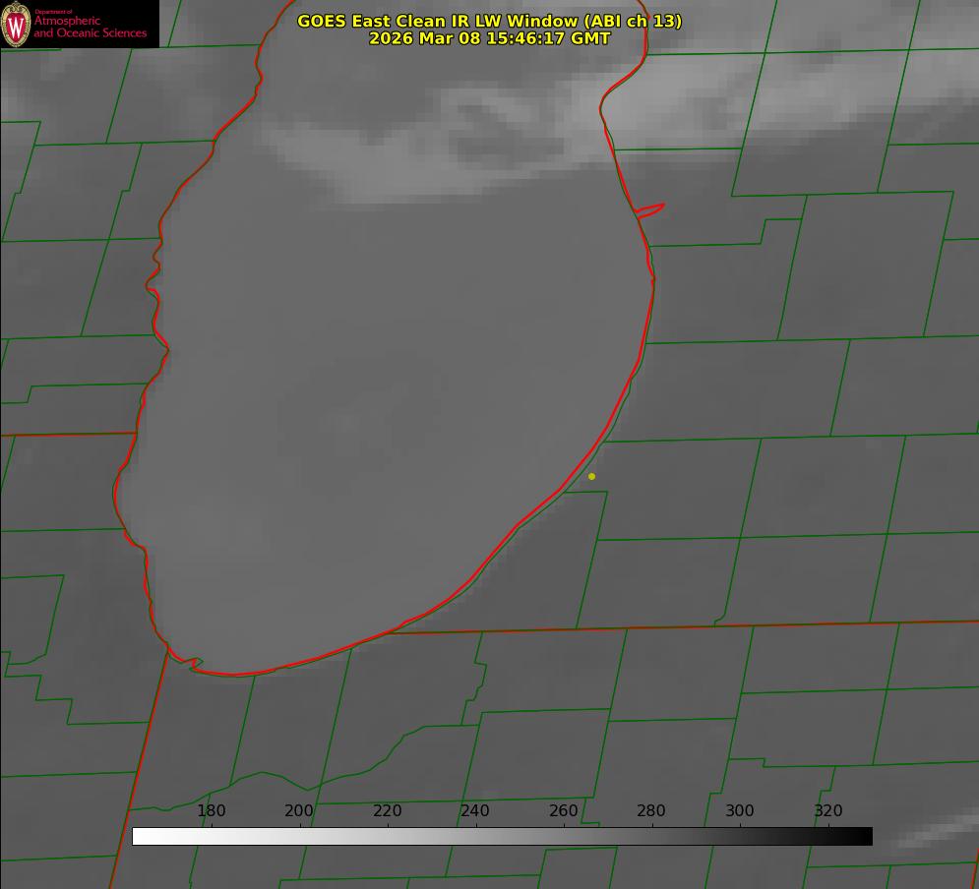This screenshot has width=979, height=889.
Task: Click the center of the lake
Action: pos(394,393)
